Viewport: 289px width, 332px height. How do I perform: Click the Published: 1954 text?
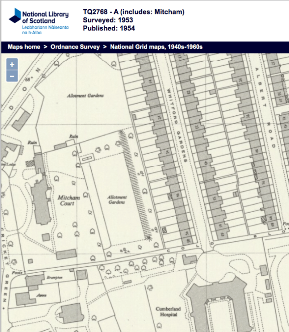(x=108, y=29)
